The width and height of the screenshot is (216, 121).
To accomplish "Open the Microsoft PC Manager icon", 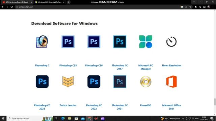I will (x=145, y=42).
